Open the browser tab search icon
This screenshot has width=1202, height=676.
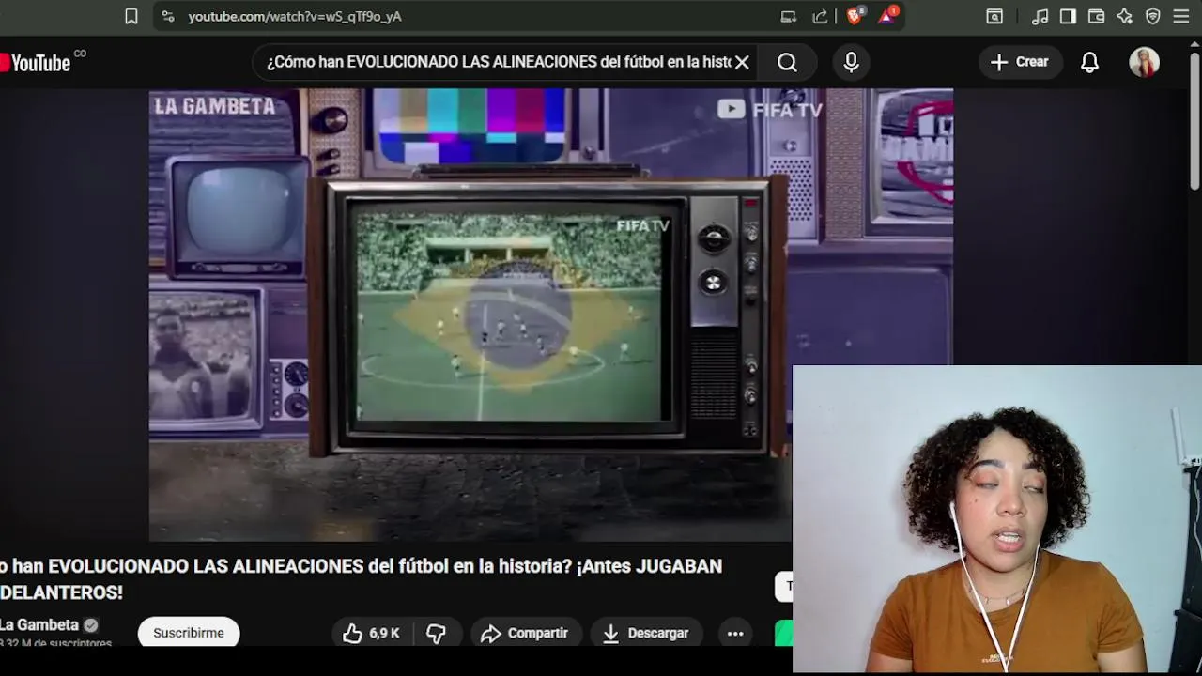click(994, 16)
